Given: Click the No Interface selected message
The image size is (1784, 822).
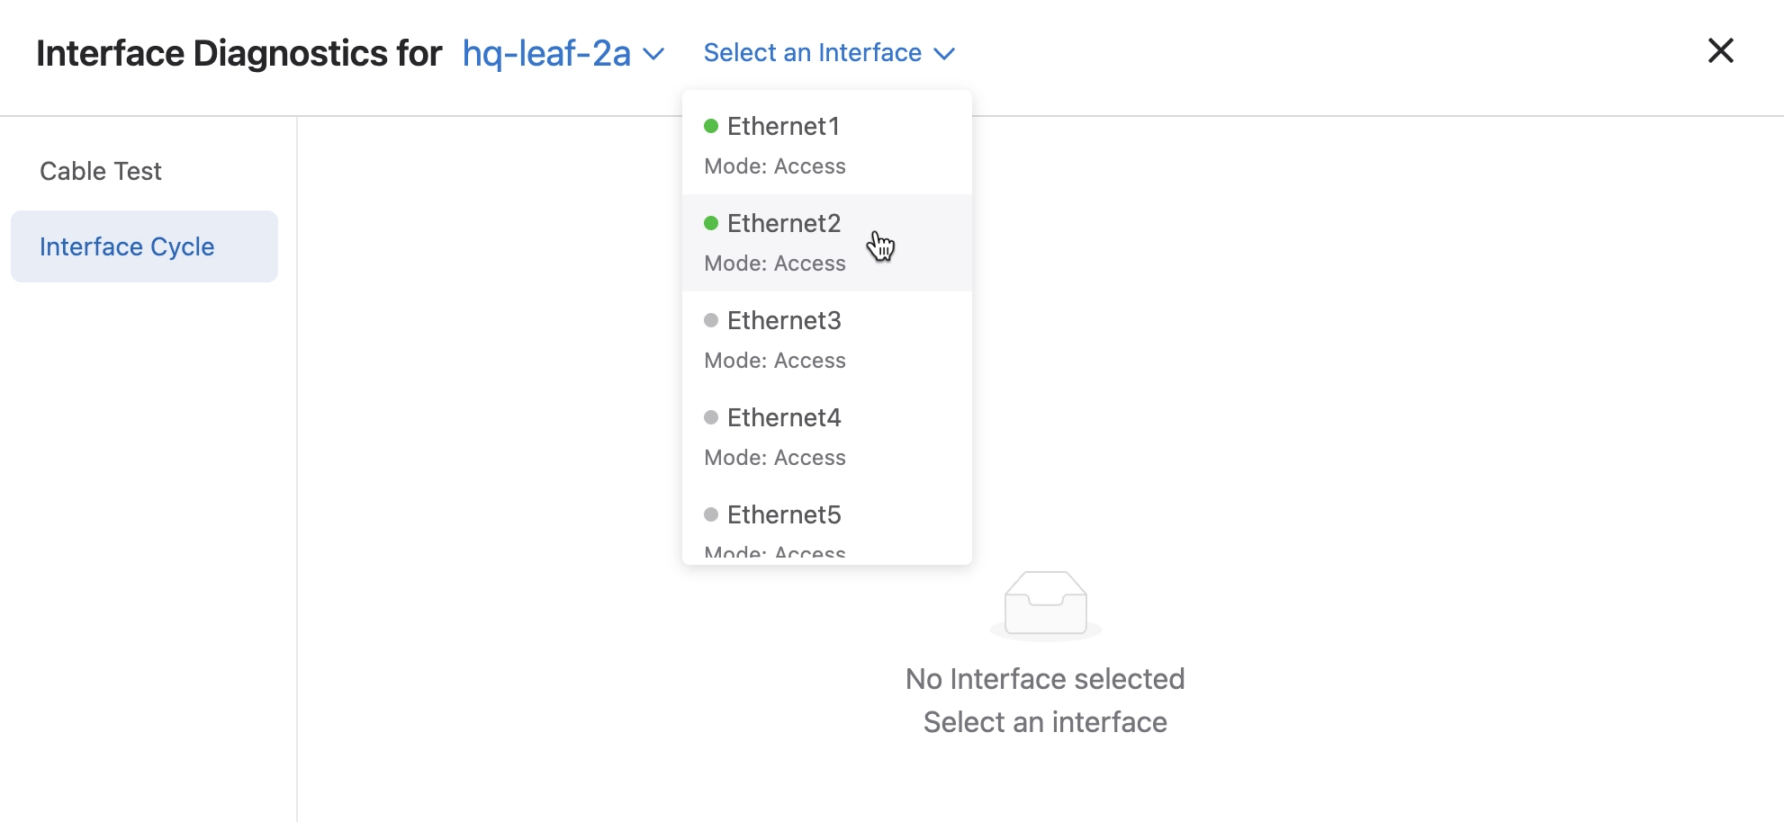Looking at the screenshot, I should [1045, 679].
